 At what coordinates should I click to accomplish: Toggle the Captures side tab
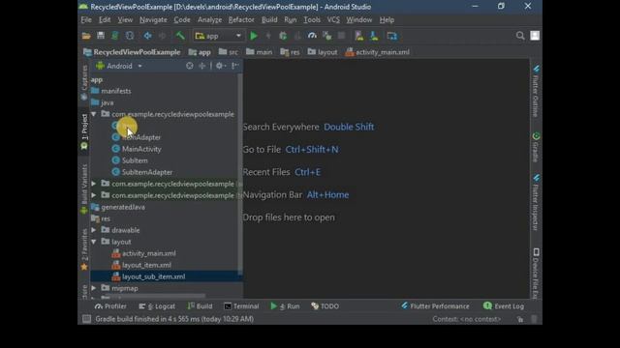[84, 82]
